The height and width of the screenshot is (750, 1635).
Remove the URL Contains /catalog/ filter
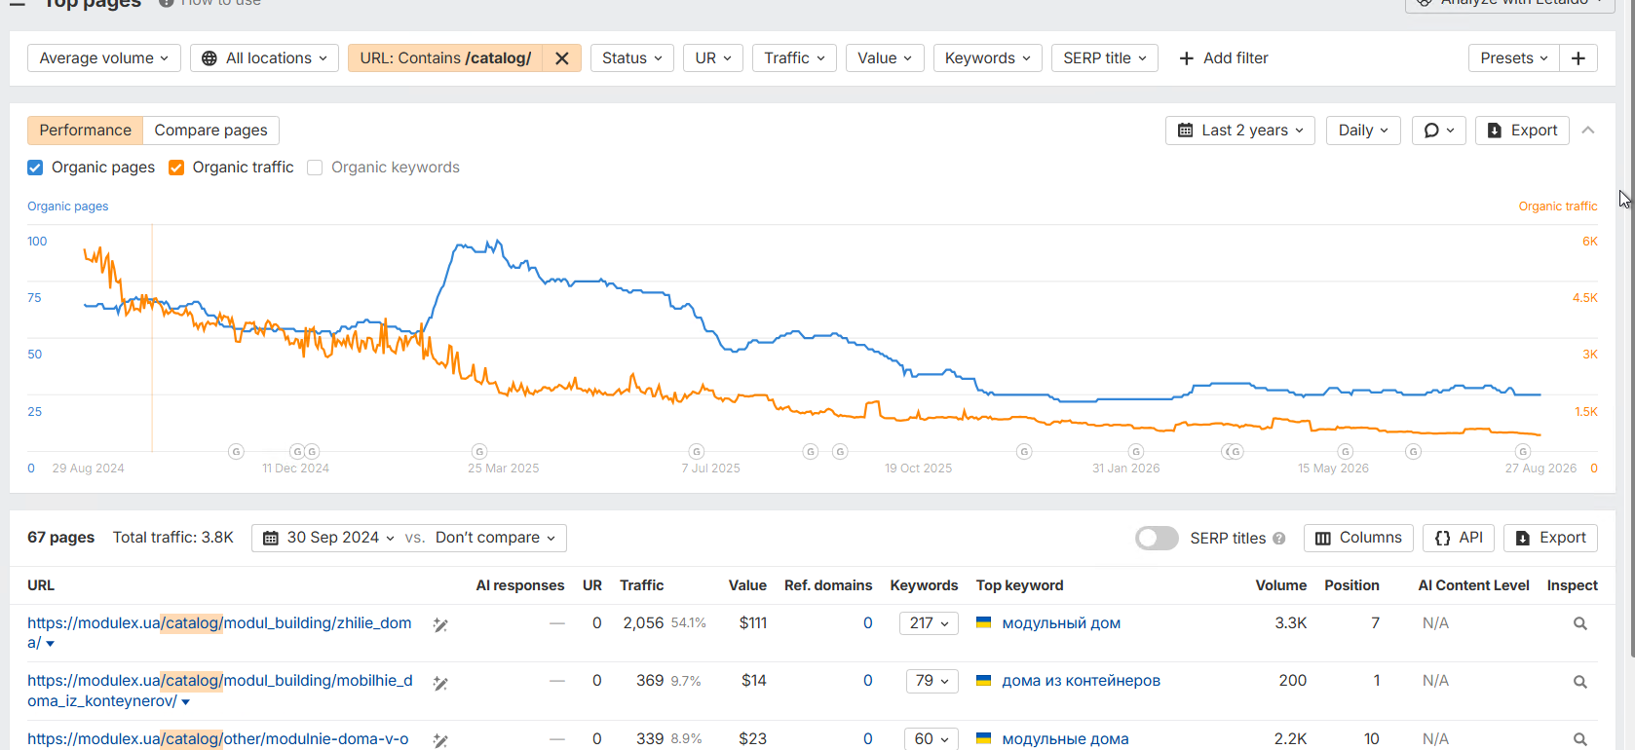pos(562,58)
